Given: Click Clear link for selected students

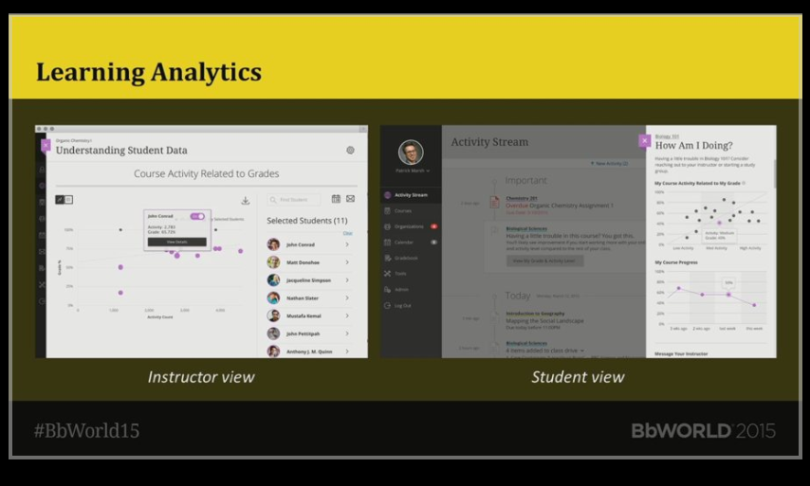Looking at the screenshot, I should click(347, 233).
